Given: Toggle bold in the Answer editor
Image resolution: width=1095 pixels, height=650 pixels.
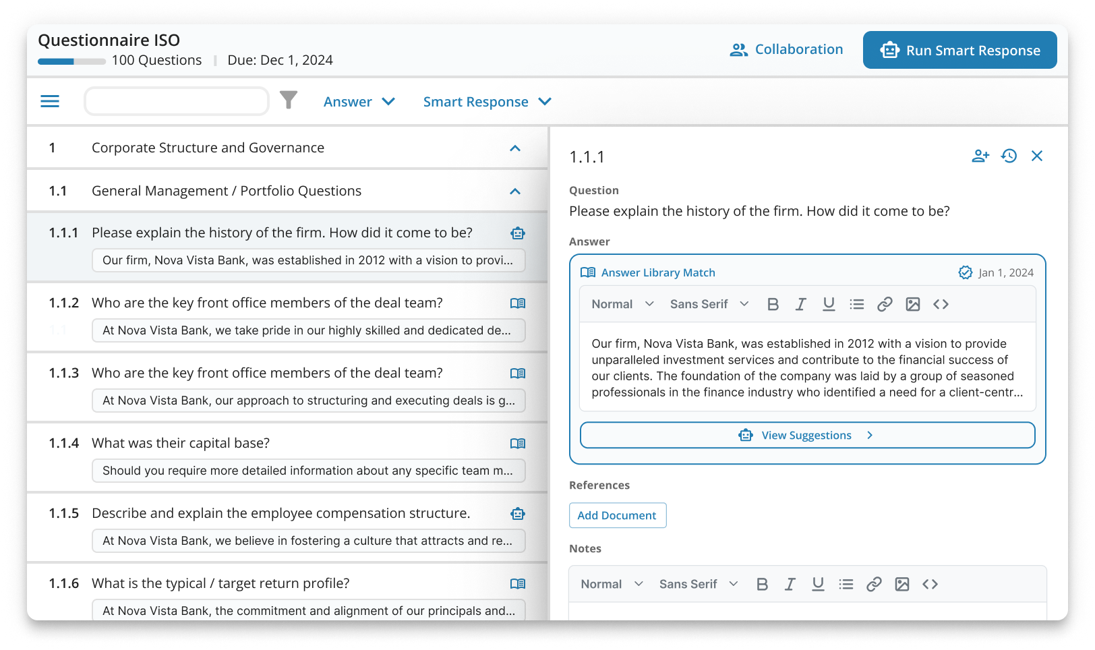Looking at the screenshot, I should tap(773, 304).
